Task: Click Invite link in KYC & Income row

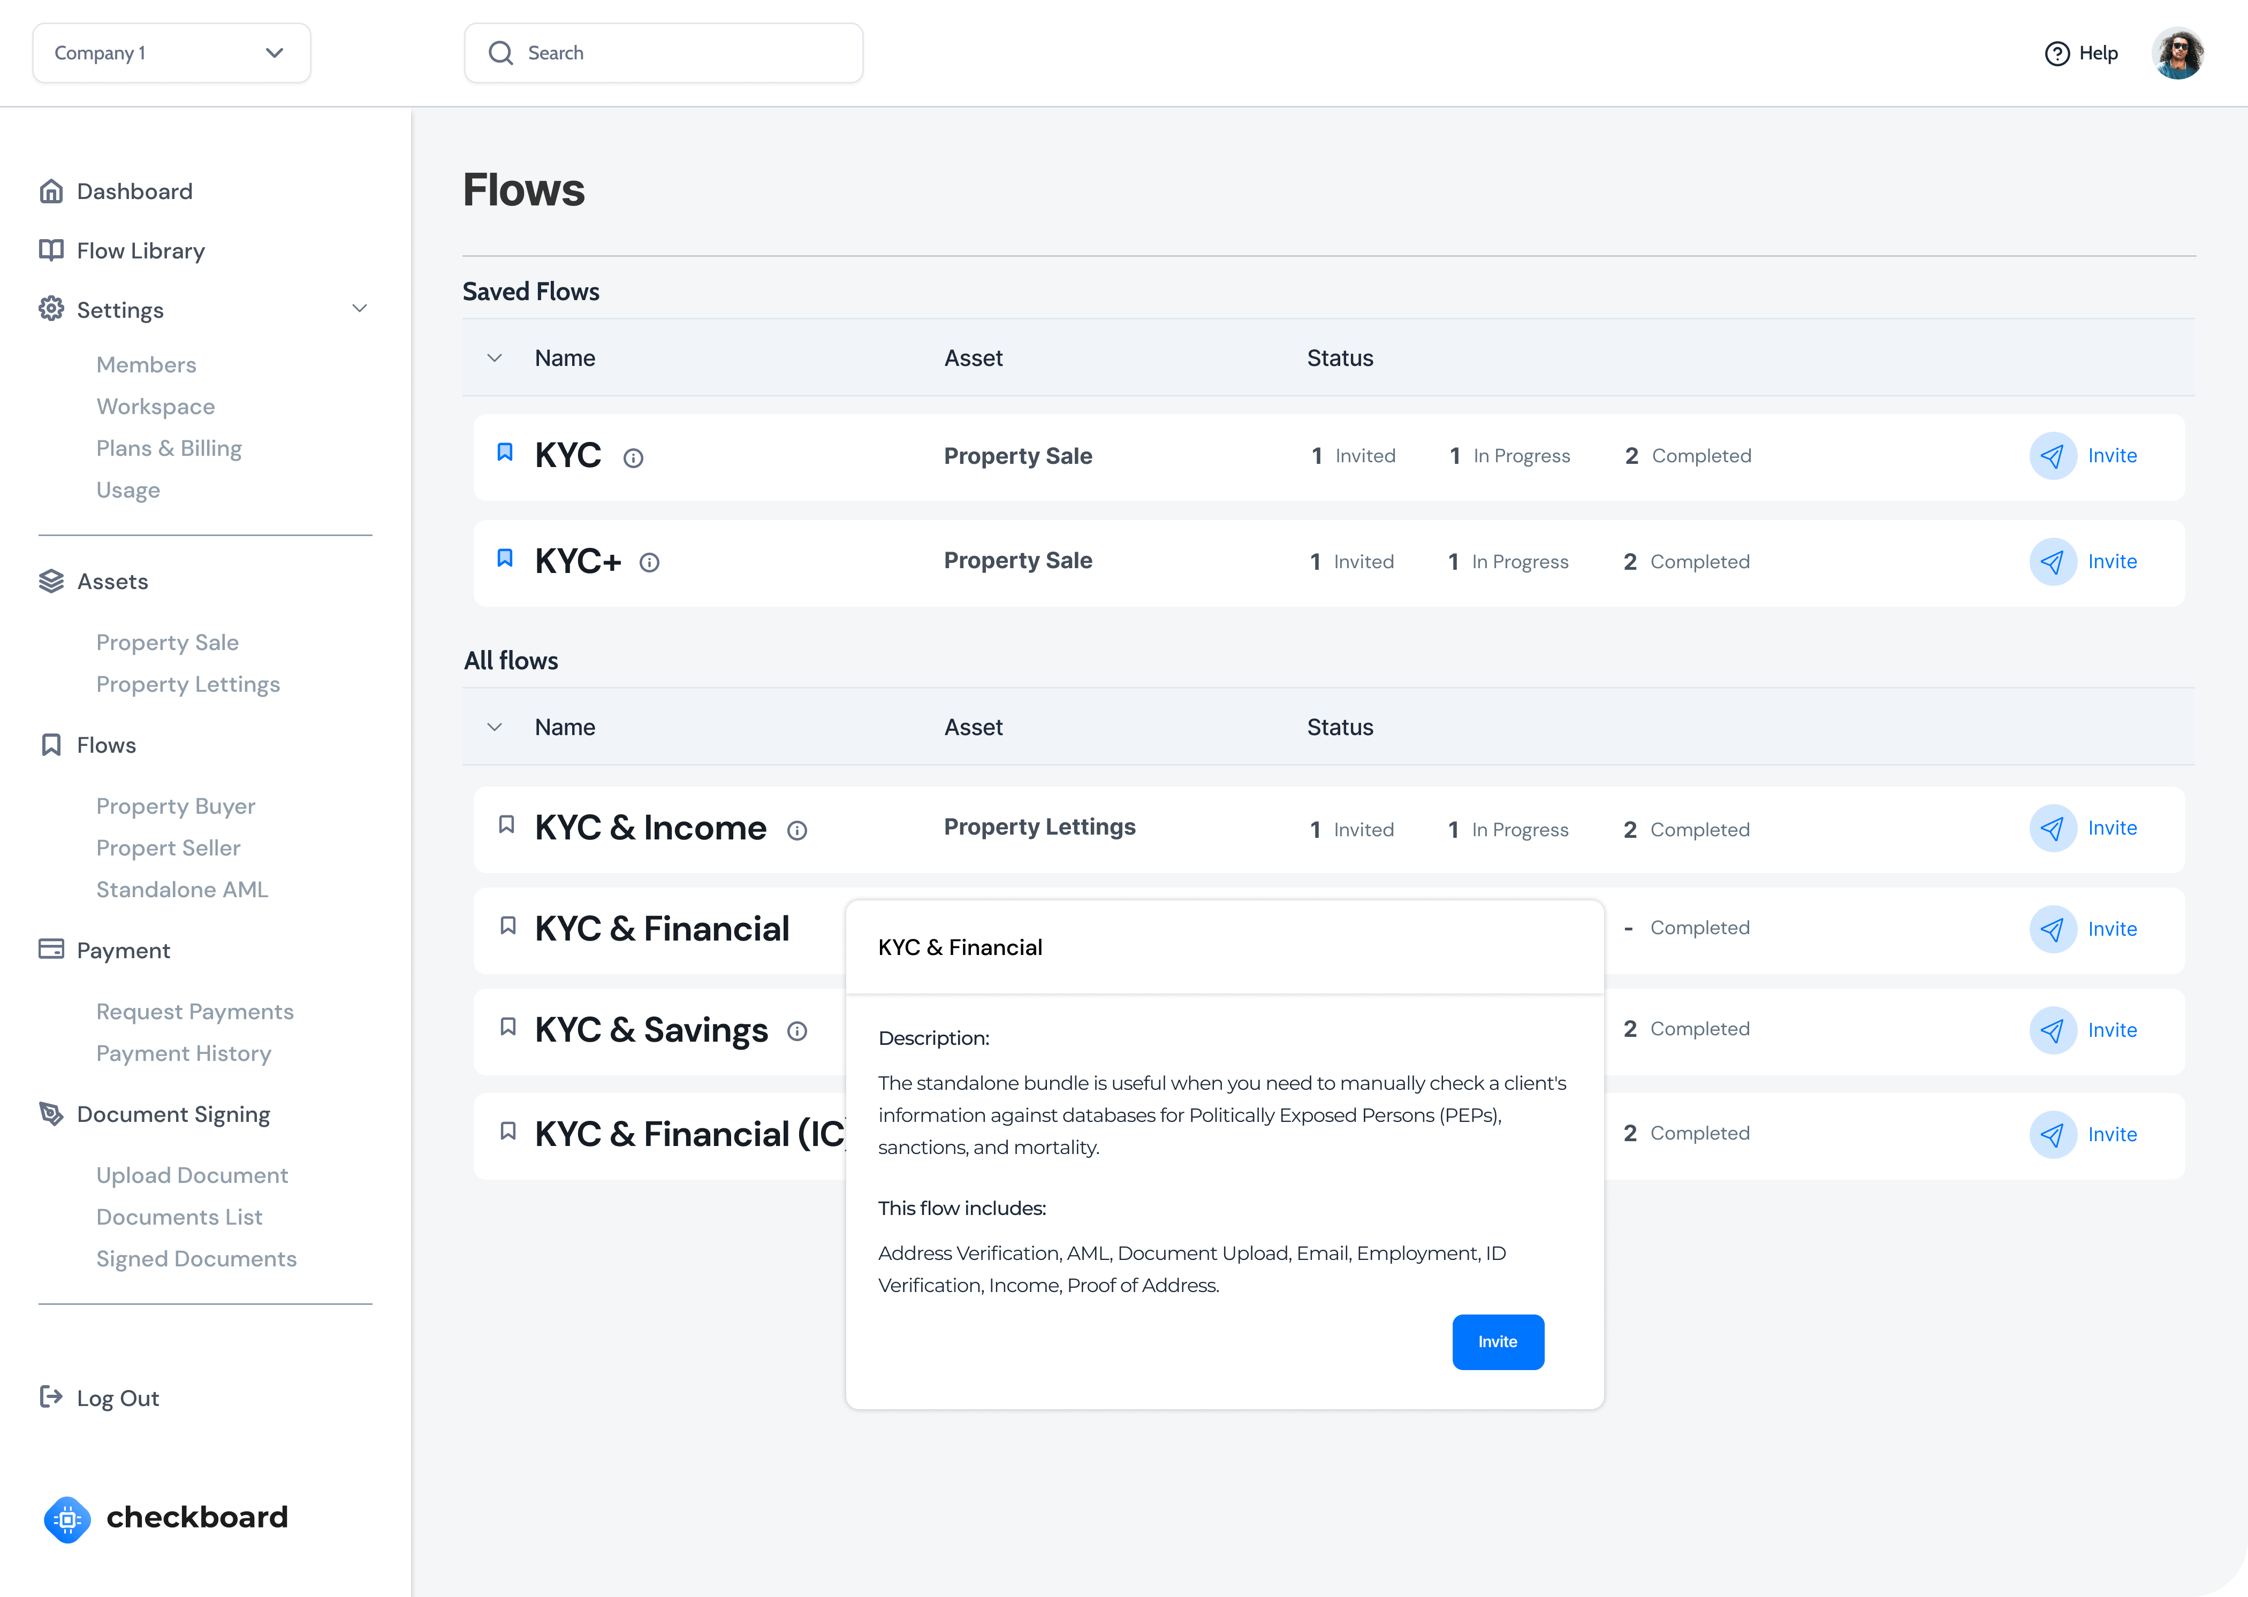Action: [x=2112, y=829]
